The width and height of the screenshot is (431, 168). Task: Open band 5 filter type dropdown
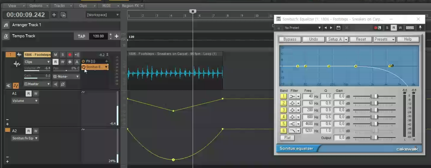[x=298, y=124]
